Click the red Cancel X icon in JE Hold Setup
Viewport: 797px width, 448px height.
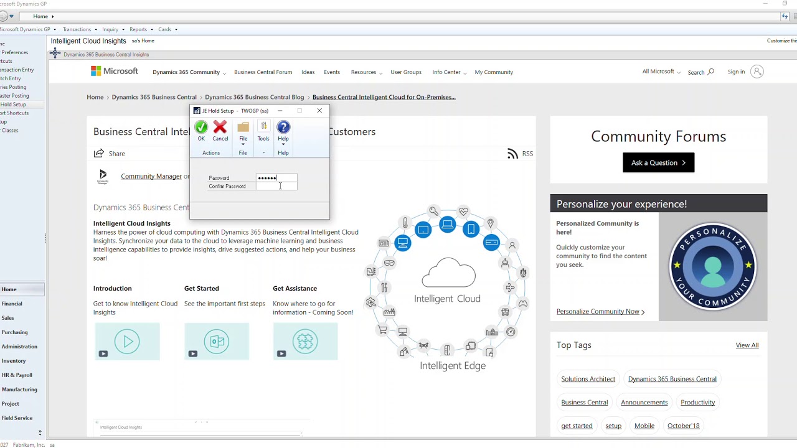pos(220,127)
